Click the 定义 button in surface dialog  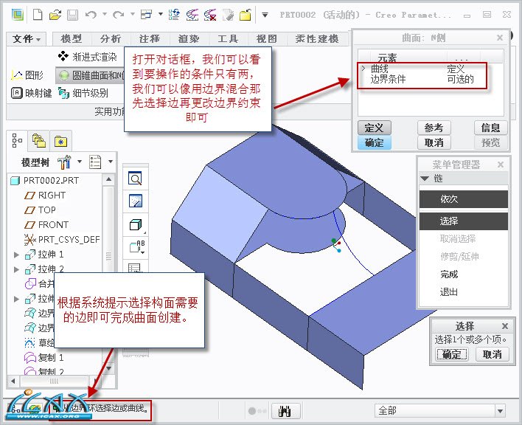pos(375,128)
